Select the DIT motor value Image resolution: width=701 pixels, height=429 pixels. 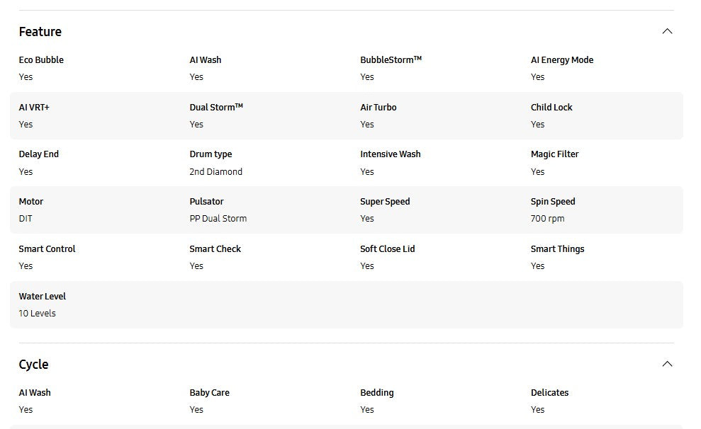(x=26, y=219)
